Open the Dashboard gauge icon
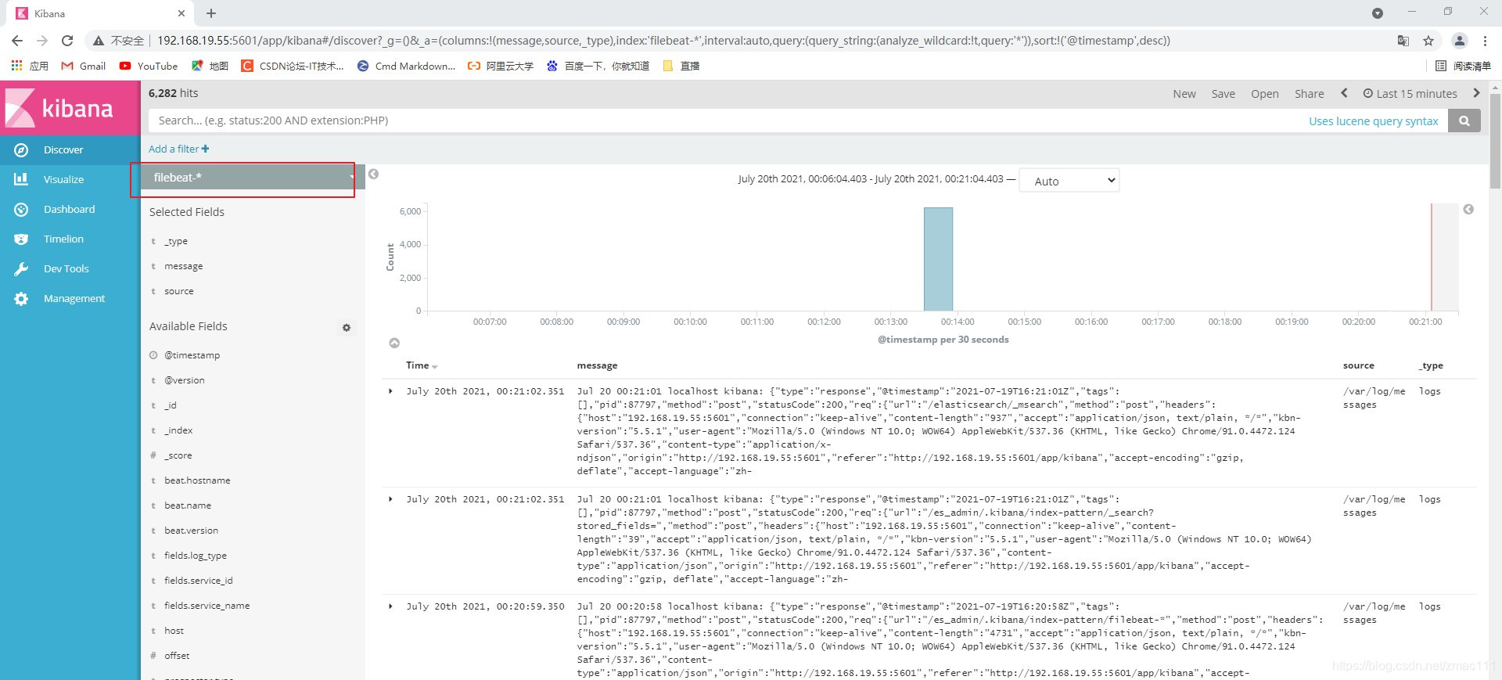The image size is (1502, 680). point(21,209)
